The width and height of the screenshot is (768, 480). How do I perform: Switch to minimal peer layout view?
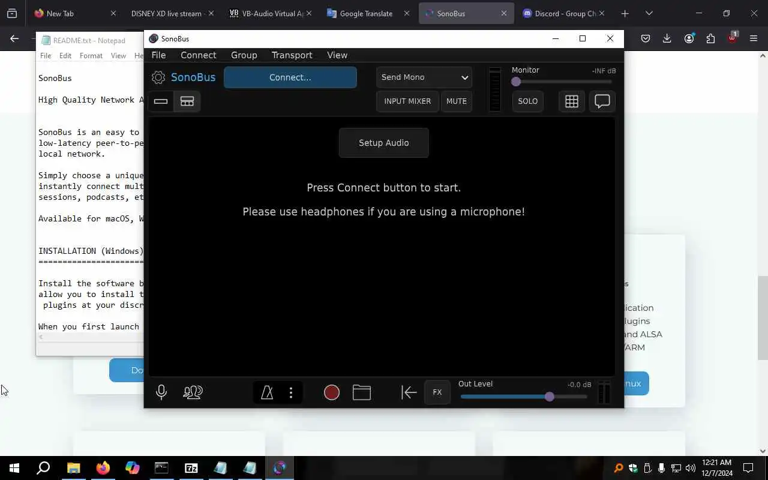coord(161,101)
